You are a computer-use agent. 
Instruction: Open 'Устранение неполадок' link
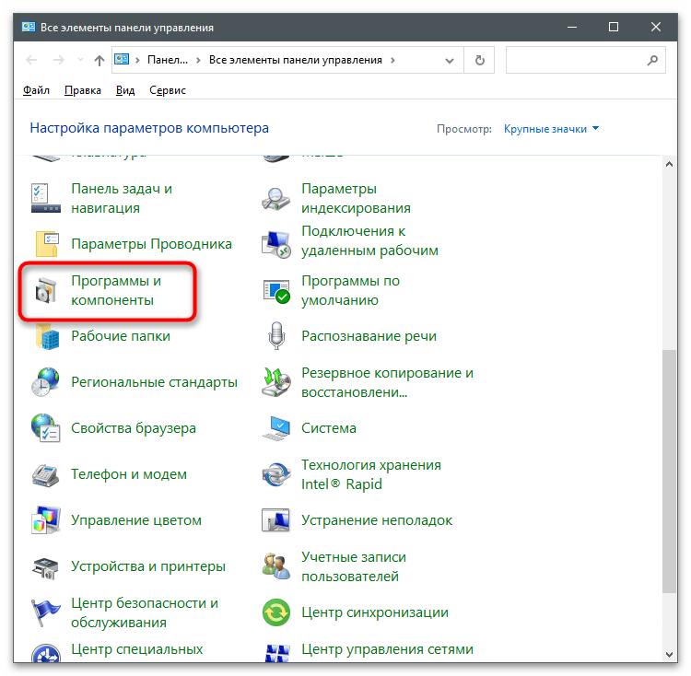coord(377,520)
